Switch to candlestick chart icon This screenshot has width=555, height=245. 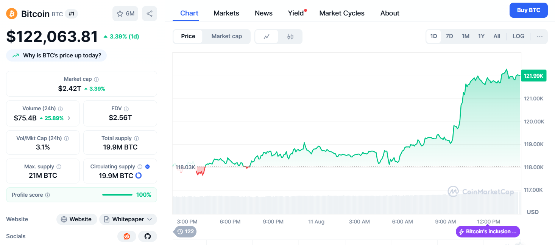pos(290,37)
